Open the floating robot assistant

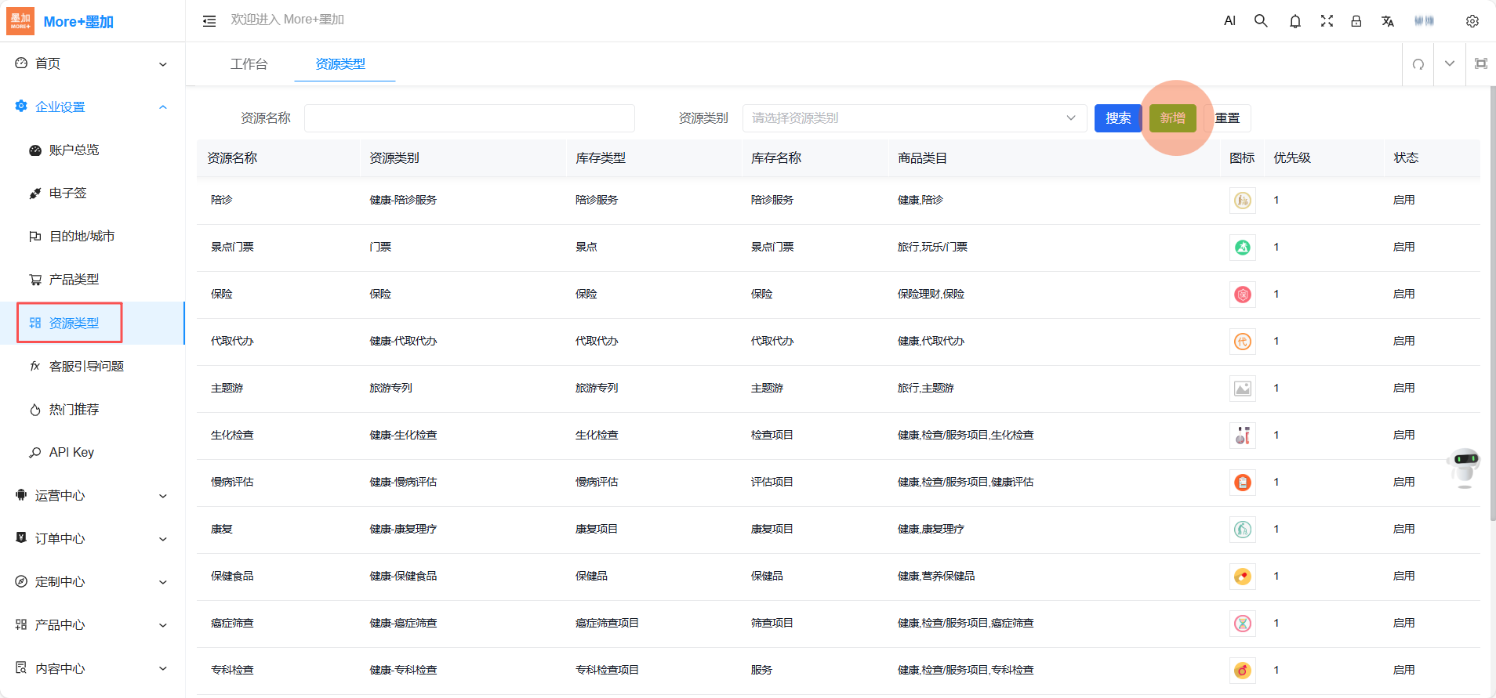tap(1464, 467)
